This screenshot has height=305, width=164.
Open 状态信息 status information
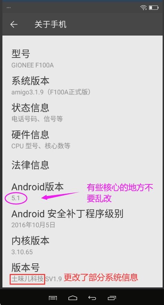(x=82, y=112)
